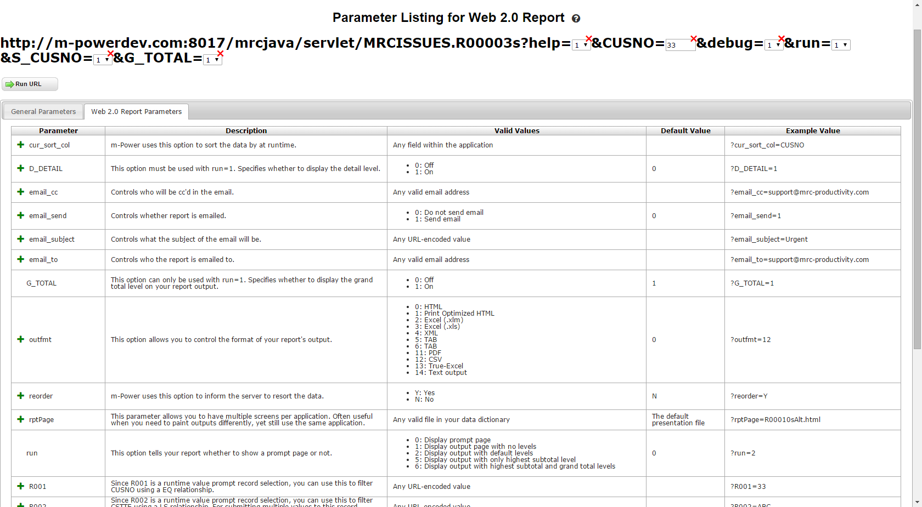The width and height of the screenshot is (922, 507).
Task: Click the reorder default value N
Action: 654,396
